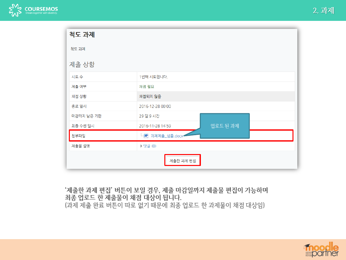Screen dimensions: 346x260
Task: Click the 업로드 된 과제 callout bubble
Action: click(225, 126)
